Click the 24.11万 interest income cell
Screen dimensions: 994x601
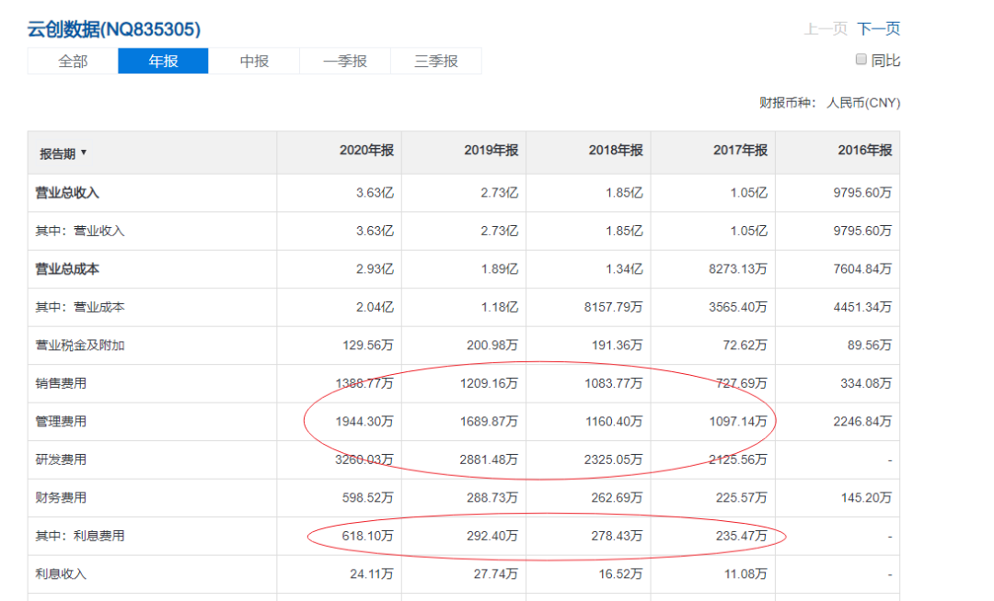tap(372, 573)
